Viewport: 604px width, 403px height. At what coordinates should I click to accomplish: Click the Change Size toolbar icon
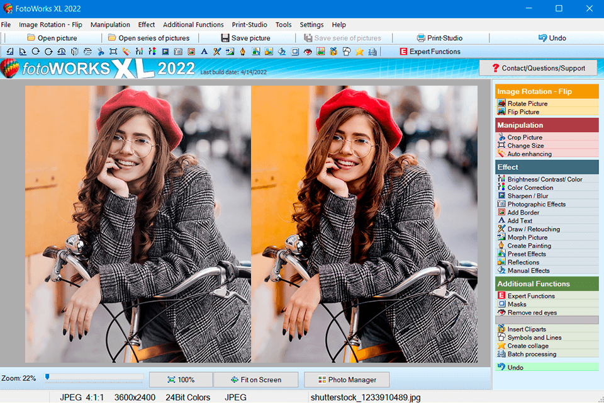coord(113,52)
